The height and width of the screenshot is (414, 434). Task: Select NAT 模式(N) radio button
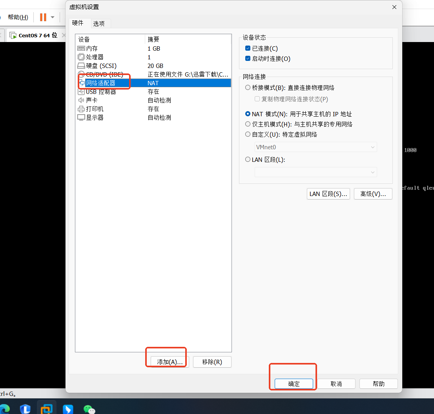click(x=248, y=114)
